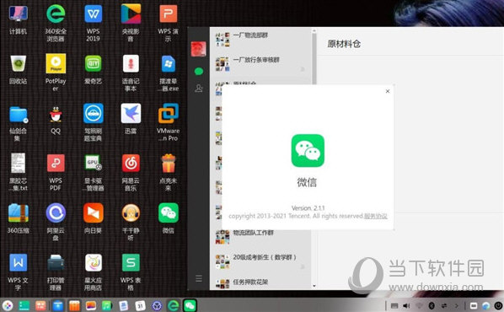Select the 一厂物流部群 chat
504x312 pixels.
coord(260,40)
